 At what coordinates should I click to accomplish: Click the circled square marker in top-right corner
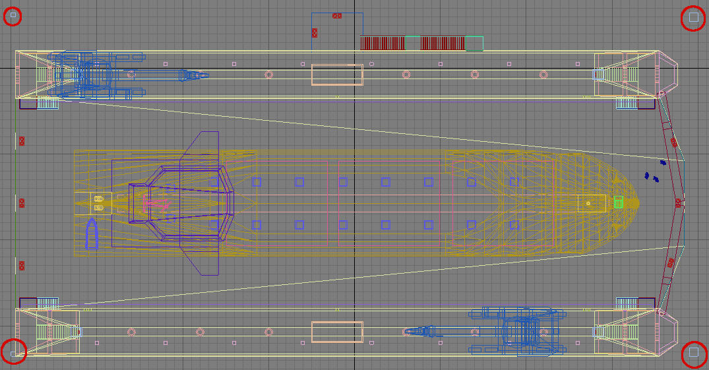(693, 18)
